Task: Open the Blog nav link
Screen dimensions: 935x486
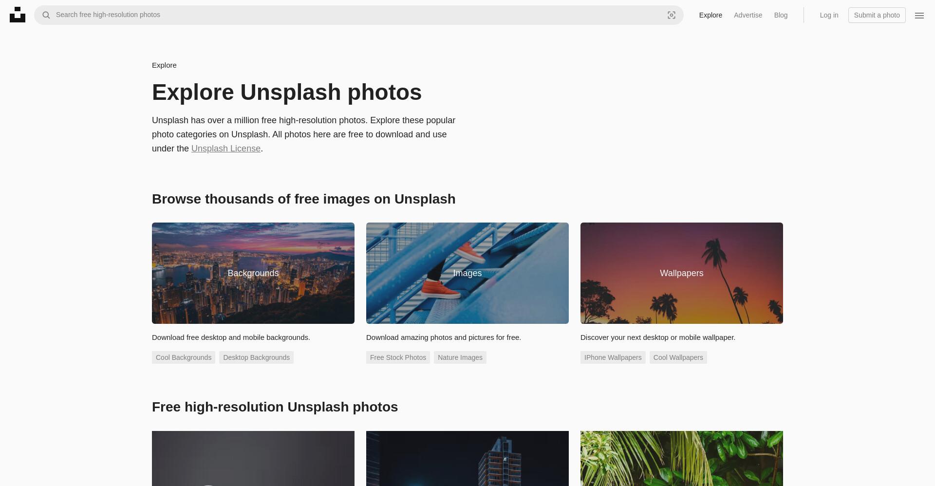Action: tap(781, 15)
